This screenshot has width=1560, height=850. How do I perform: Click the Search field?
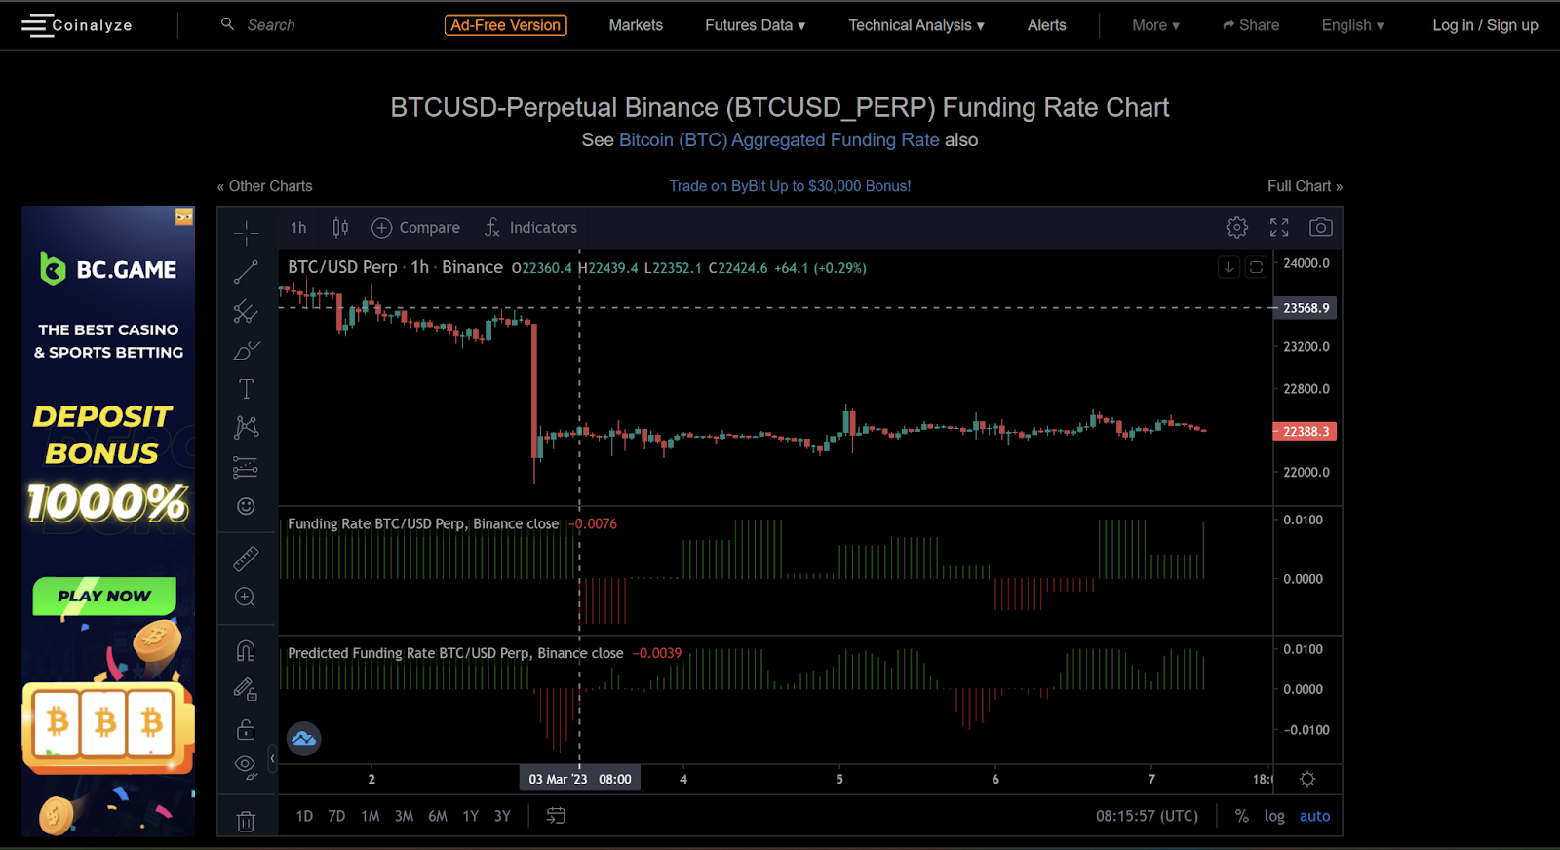coord(271,25)
